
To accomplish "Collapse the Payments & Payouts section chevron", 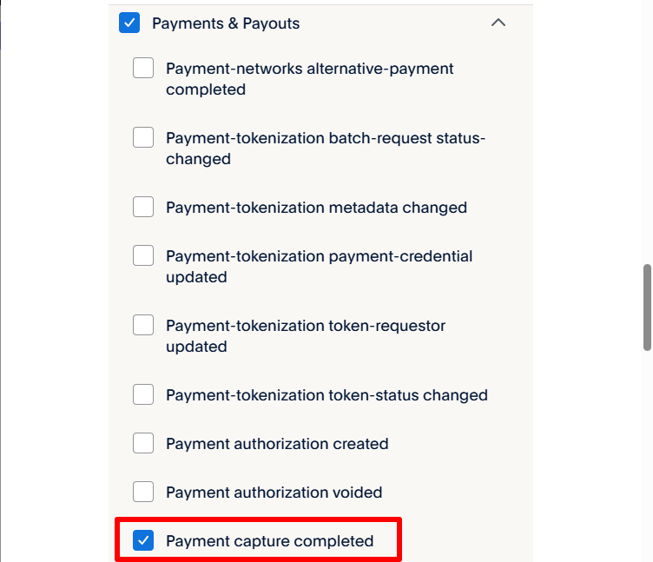I will (498, 23).
